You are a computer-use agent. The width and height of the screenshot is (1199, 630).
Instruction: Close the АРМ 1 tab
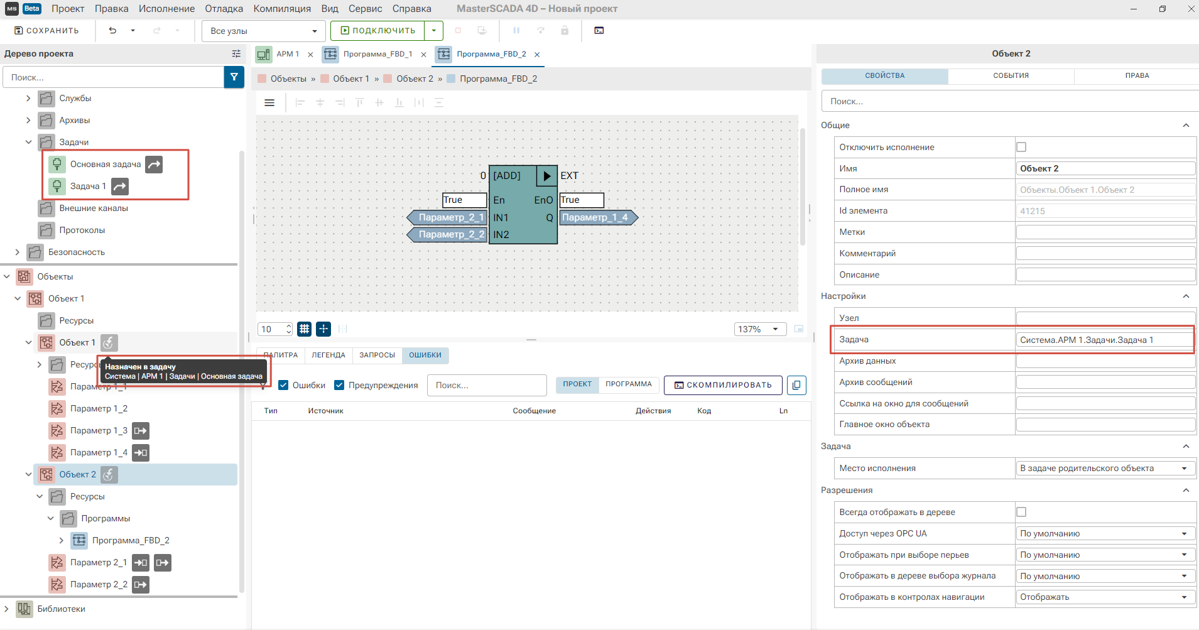(310, 55)
